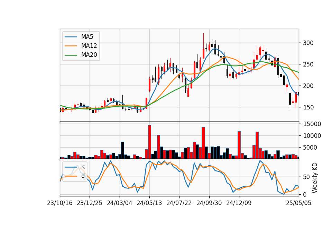This screenshot has width=332, height=239.
Task: Click the 25/05/05 date label
Action: 299,203
